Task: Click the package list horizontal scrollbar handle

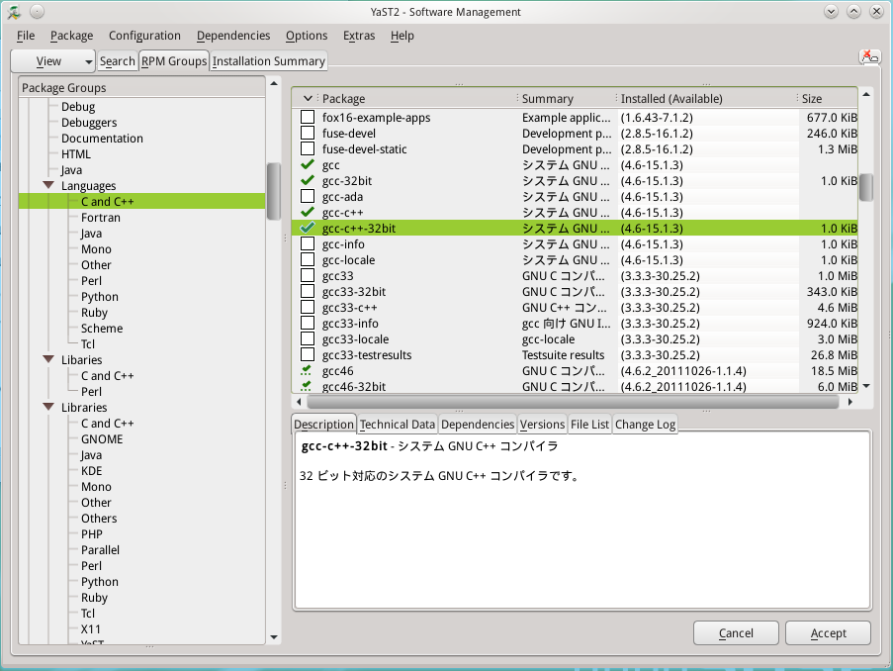Action: (x=573, y=402)
